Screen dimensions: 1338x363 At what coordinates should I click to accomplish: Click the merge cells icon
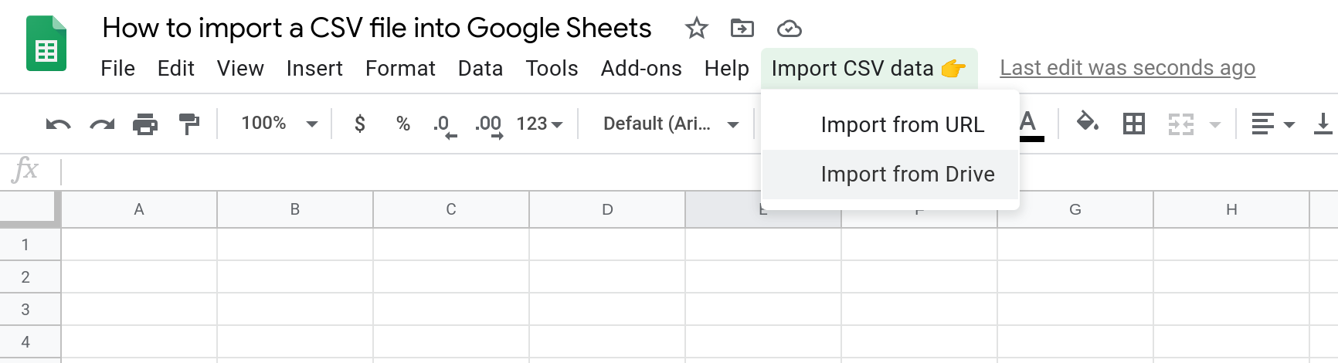1181,124
